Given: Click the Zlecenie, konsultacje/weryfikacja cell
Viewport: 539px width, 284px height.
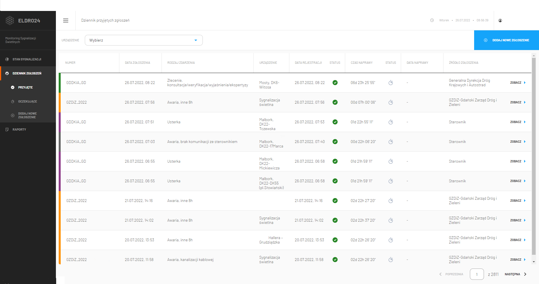Looking at the screenshot, I should tap(208, 83).
